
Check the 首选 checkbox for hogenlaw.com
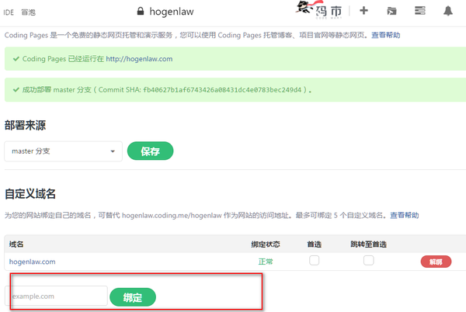tap(314, 261)
